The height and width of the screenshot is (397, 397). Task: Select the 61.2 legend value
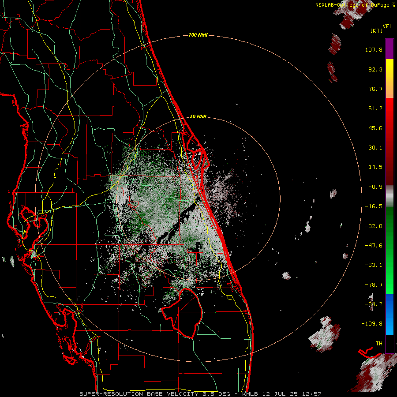[x=375, y=109]
